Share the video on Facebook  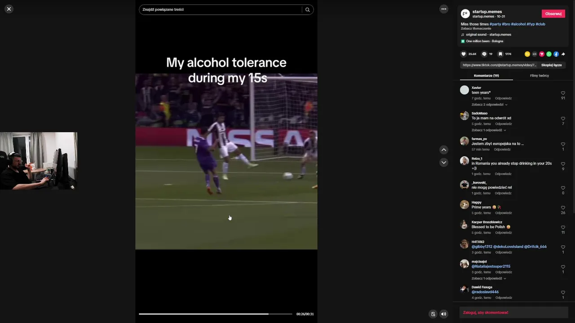[556, 54]
